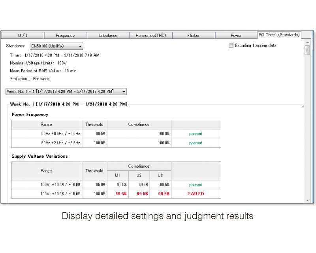
Task: Switch to the Flicker tab
Action: click(x=194, y=35)
